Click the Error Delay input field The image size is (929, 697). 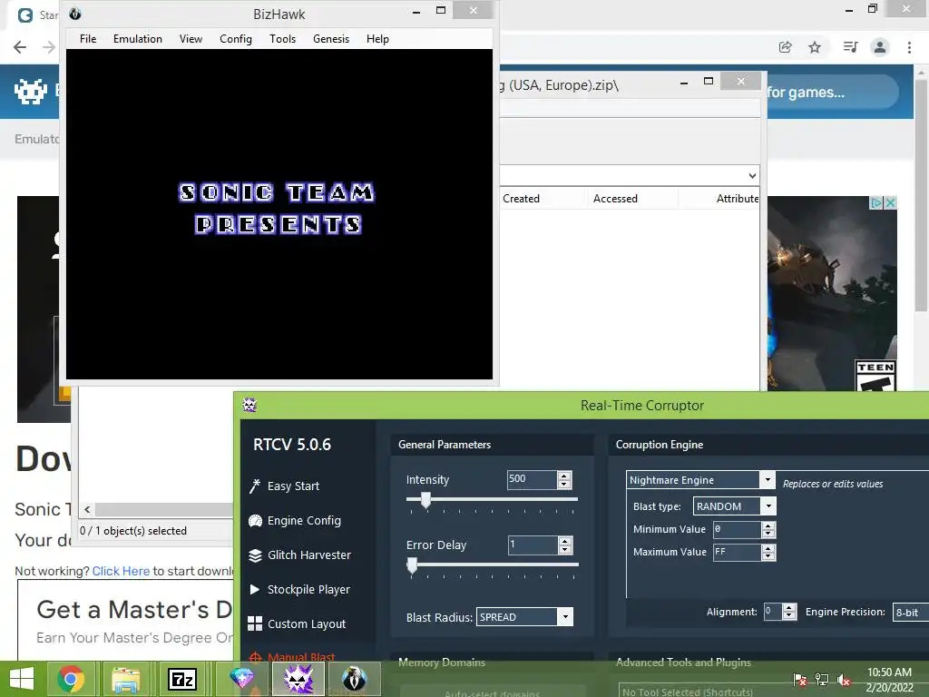coord(533,545)
